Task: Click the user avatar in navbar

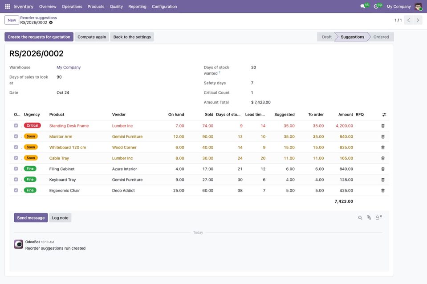Action: (x=418, y=7)
